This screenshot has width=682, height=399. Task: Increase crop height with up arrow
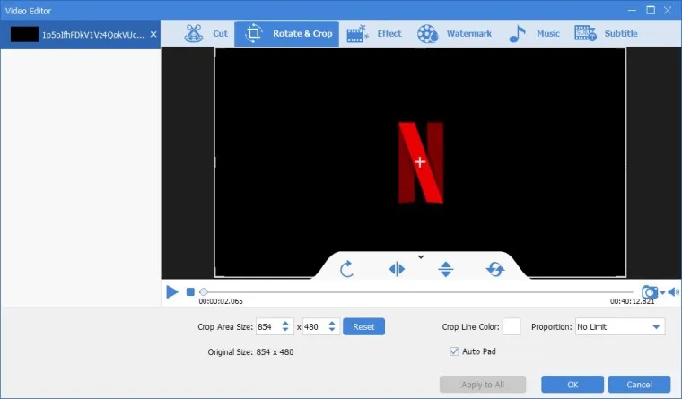pos(332,323)
